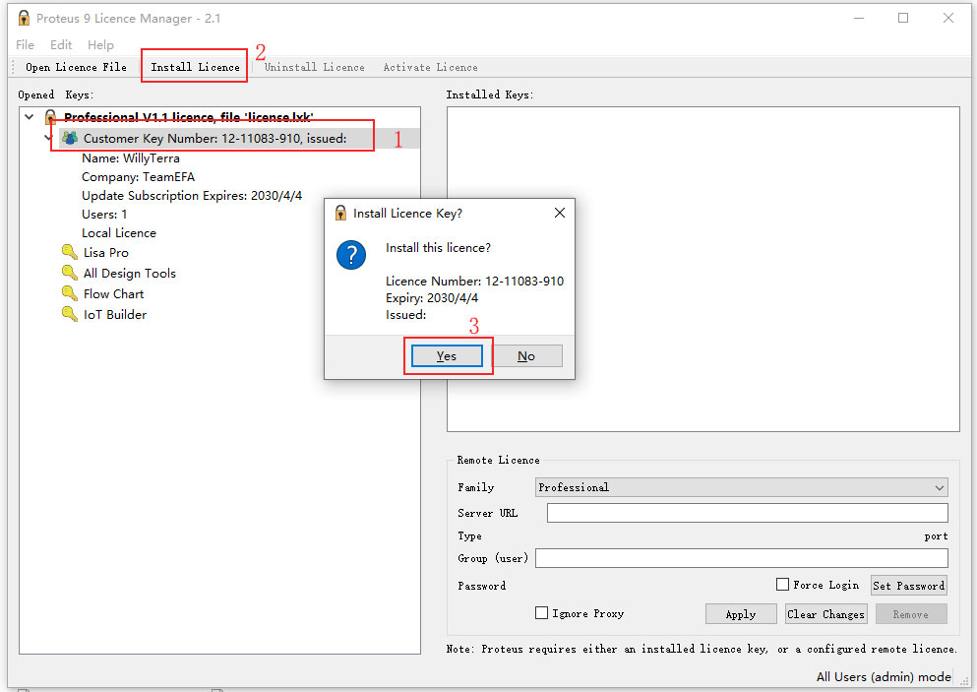Click Install Licence in toolbar

click(x=195, y=67)
